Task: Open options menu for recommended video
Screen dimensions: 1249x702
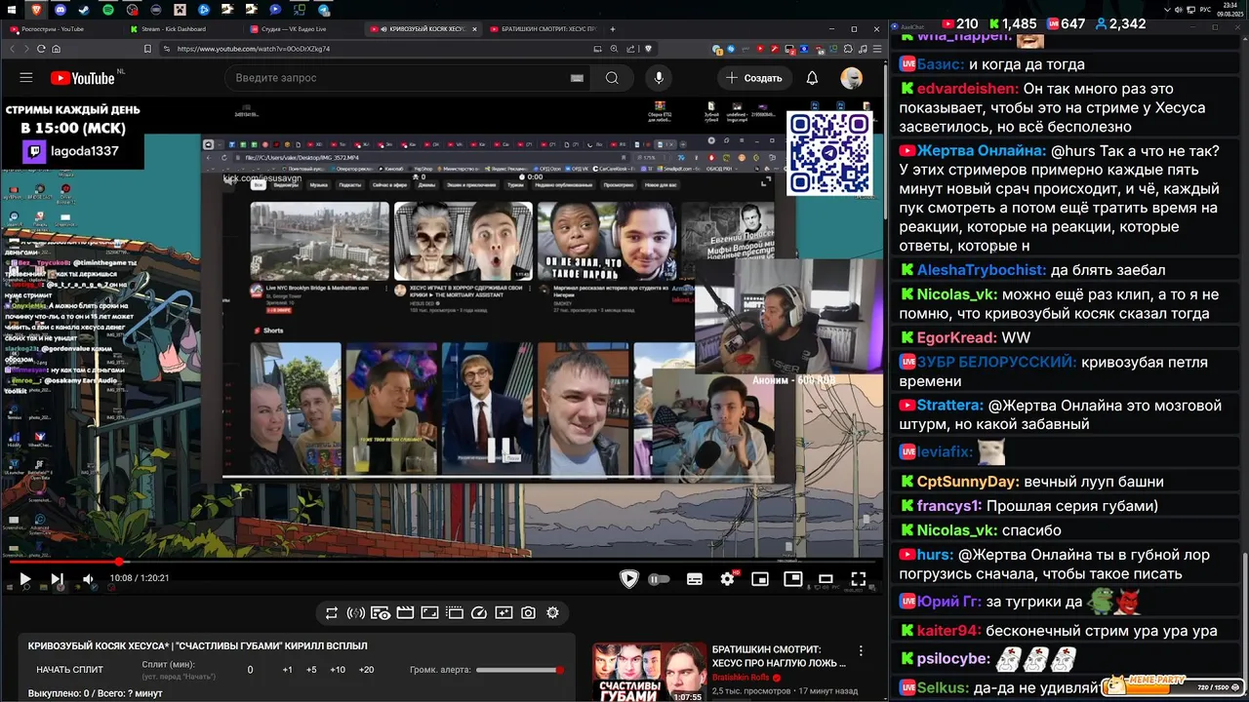Action: 861,650
